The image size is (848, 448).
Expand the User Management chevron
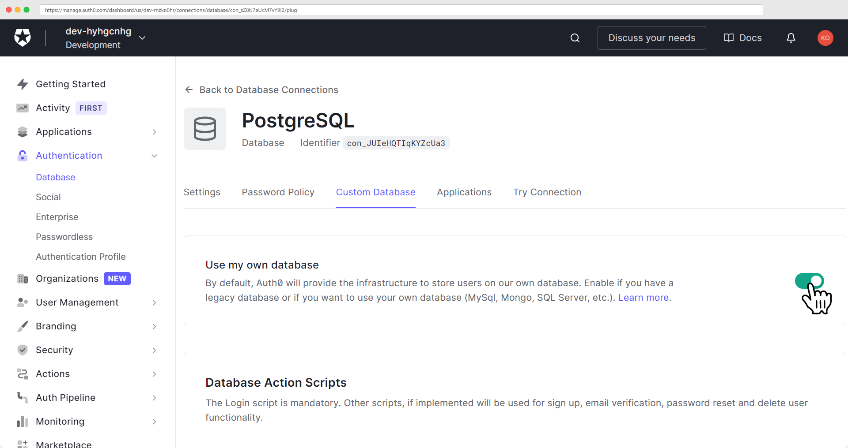coord(154,302)
